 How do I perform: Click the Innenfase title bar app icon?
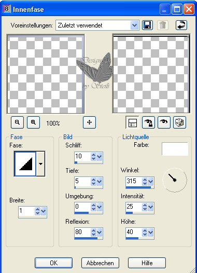pyautogui.click(x=7, y=8)
